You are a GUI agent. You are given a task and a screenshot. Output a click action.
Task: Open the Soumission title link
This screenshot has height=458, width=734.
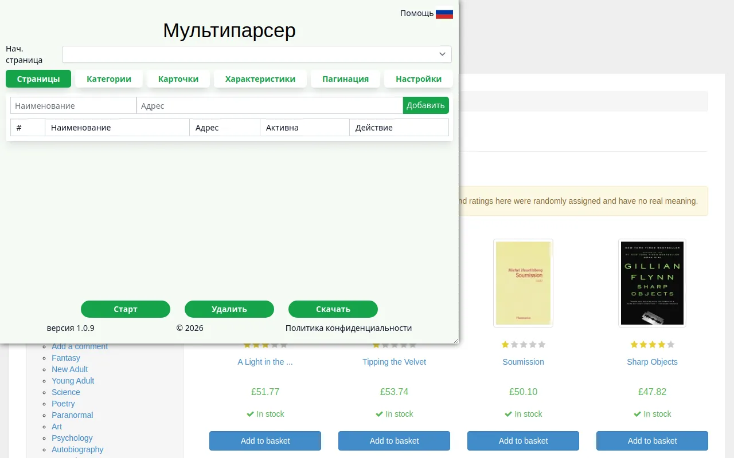(523, 362)
